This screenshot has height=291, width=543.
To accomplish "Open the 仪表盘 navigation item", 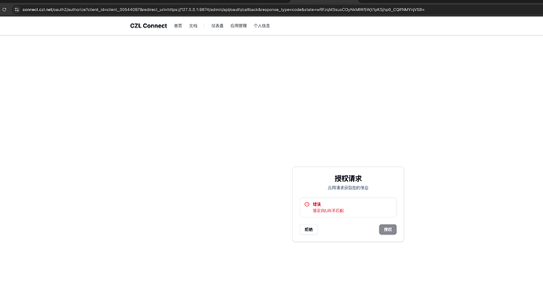I will coord(217,26).
